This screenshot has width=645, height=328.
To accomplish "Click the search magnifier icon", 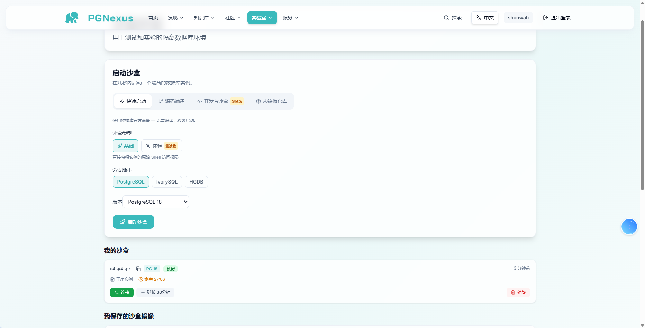I will click(446, 18).
